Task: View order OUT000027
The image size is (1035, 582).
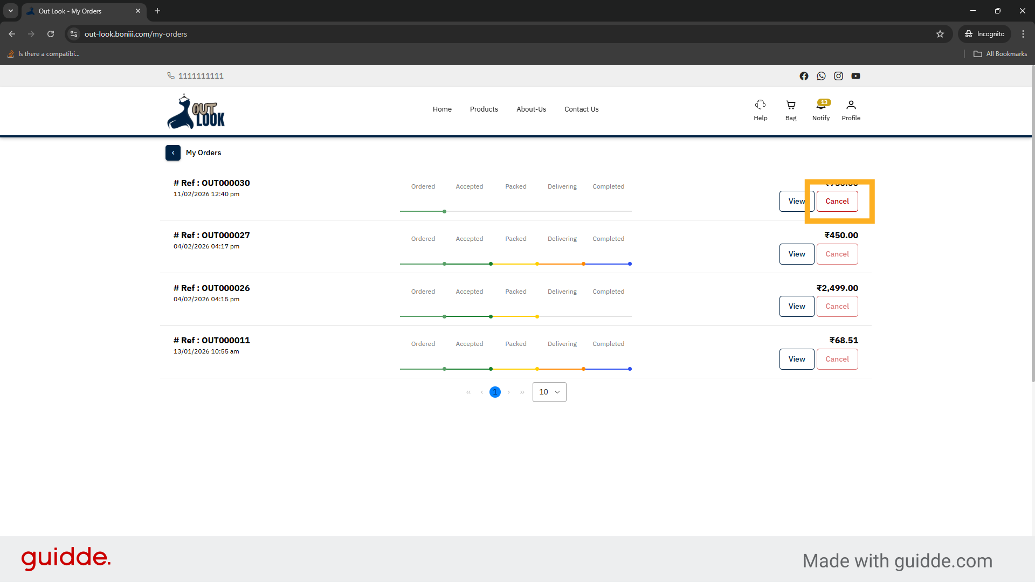Action: [796, 254]
